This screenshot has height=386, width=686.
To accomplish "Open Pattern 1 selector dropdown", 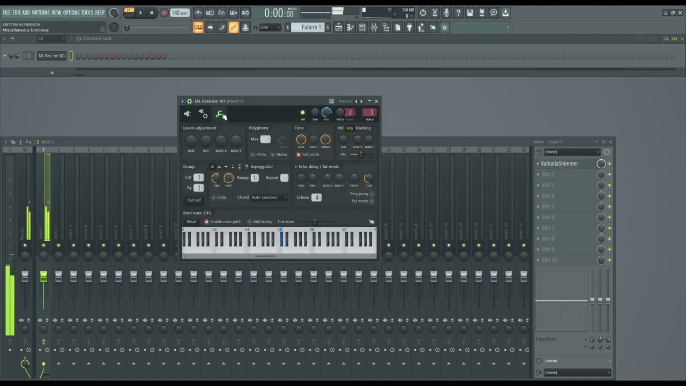I will [311, 27].
